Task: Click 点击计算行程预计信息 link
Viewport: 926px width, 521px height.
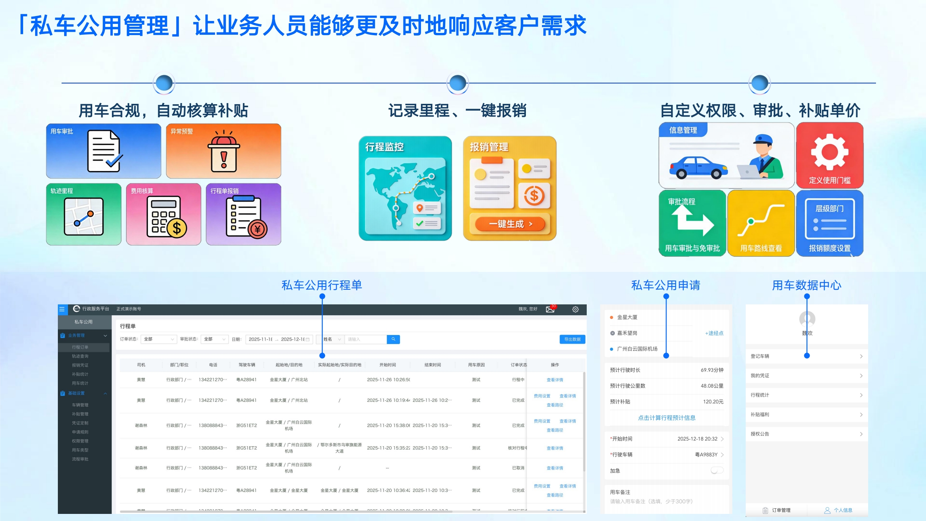Action: (x=666, y=418)
